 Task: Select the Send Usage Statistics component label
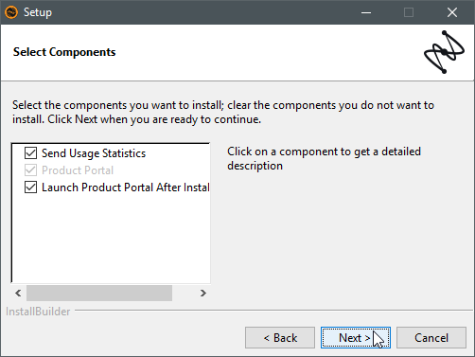[x=94, y=153]
